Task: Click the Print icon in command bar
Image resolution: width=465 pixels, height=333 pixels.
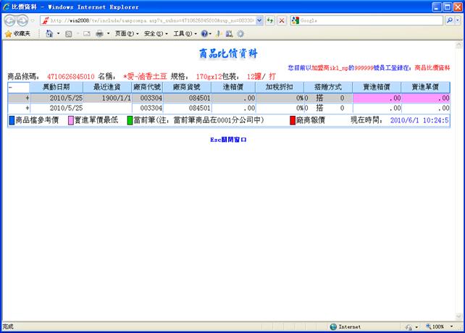Action: tap(99, 33)
